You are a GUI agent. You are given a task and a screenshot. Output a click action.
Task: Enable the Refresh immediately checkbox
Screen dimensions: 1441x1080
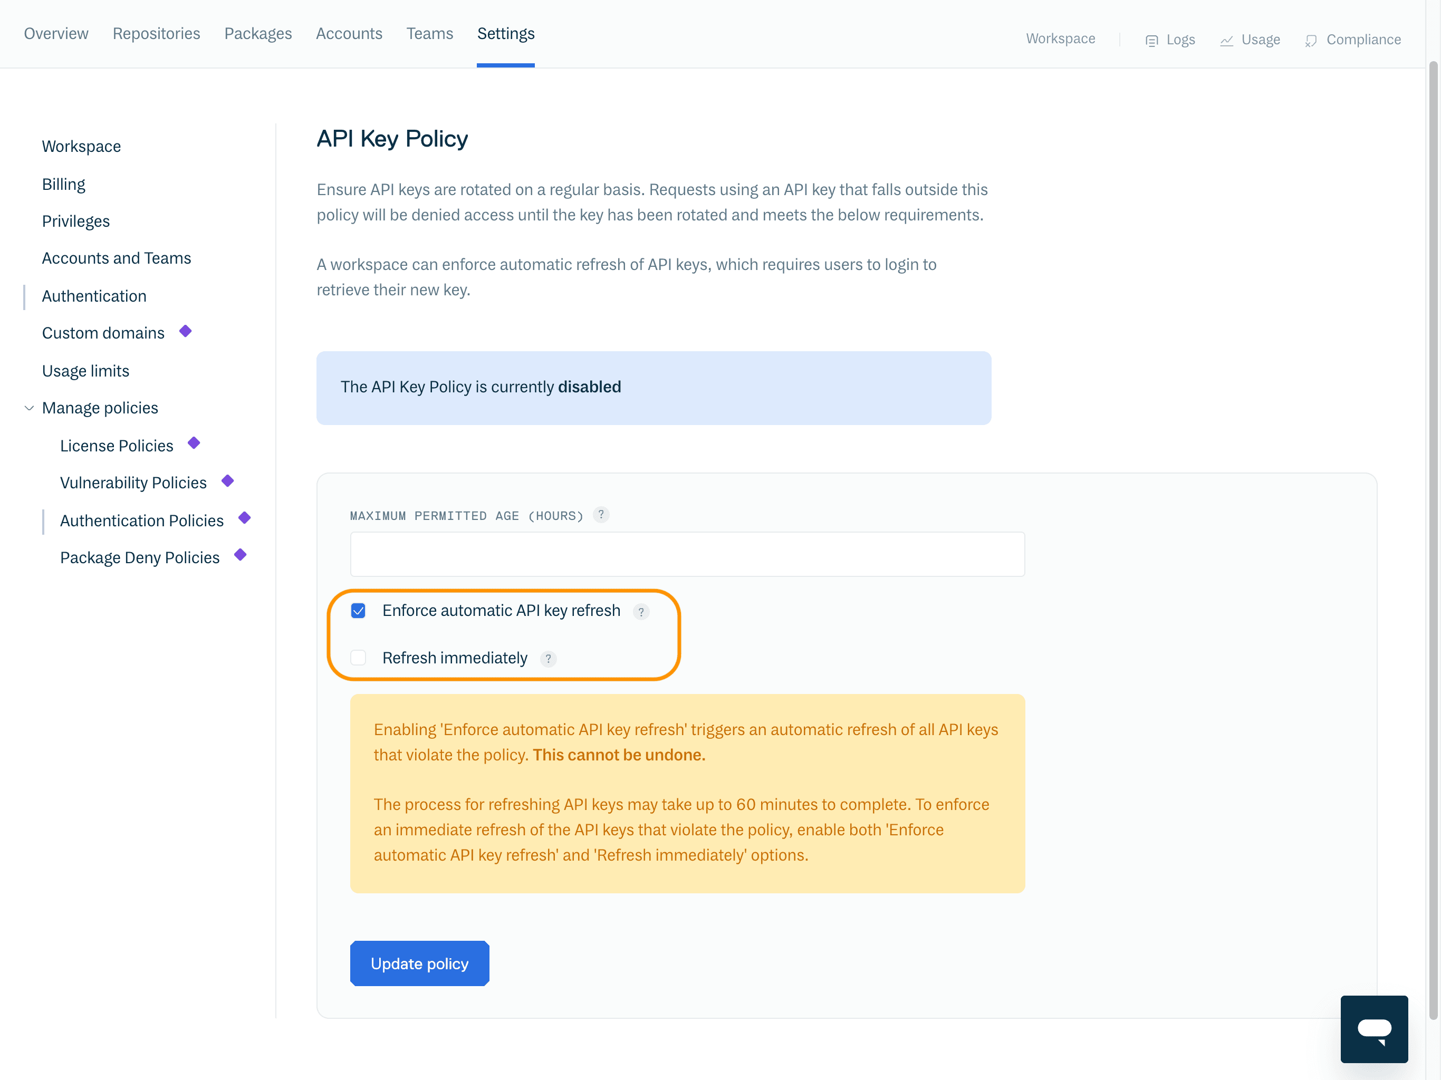(358, 658)
